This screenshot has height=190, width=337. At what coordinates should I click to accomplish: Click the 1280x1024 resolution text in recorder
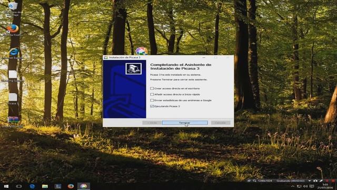pos(265,181)
